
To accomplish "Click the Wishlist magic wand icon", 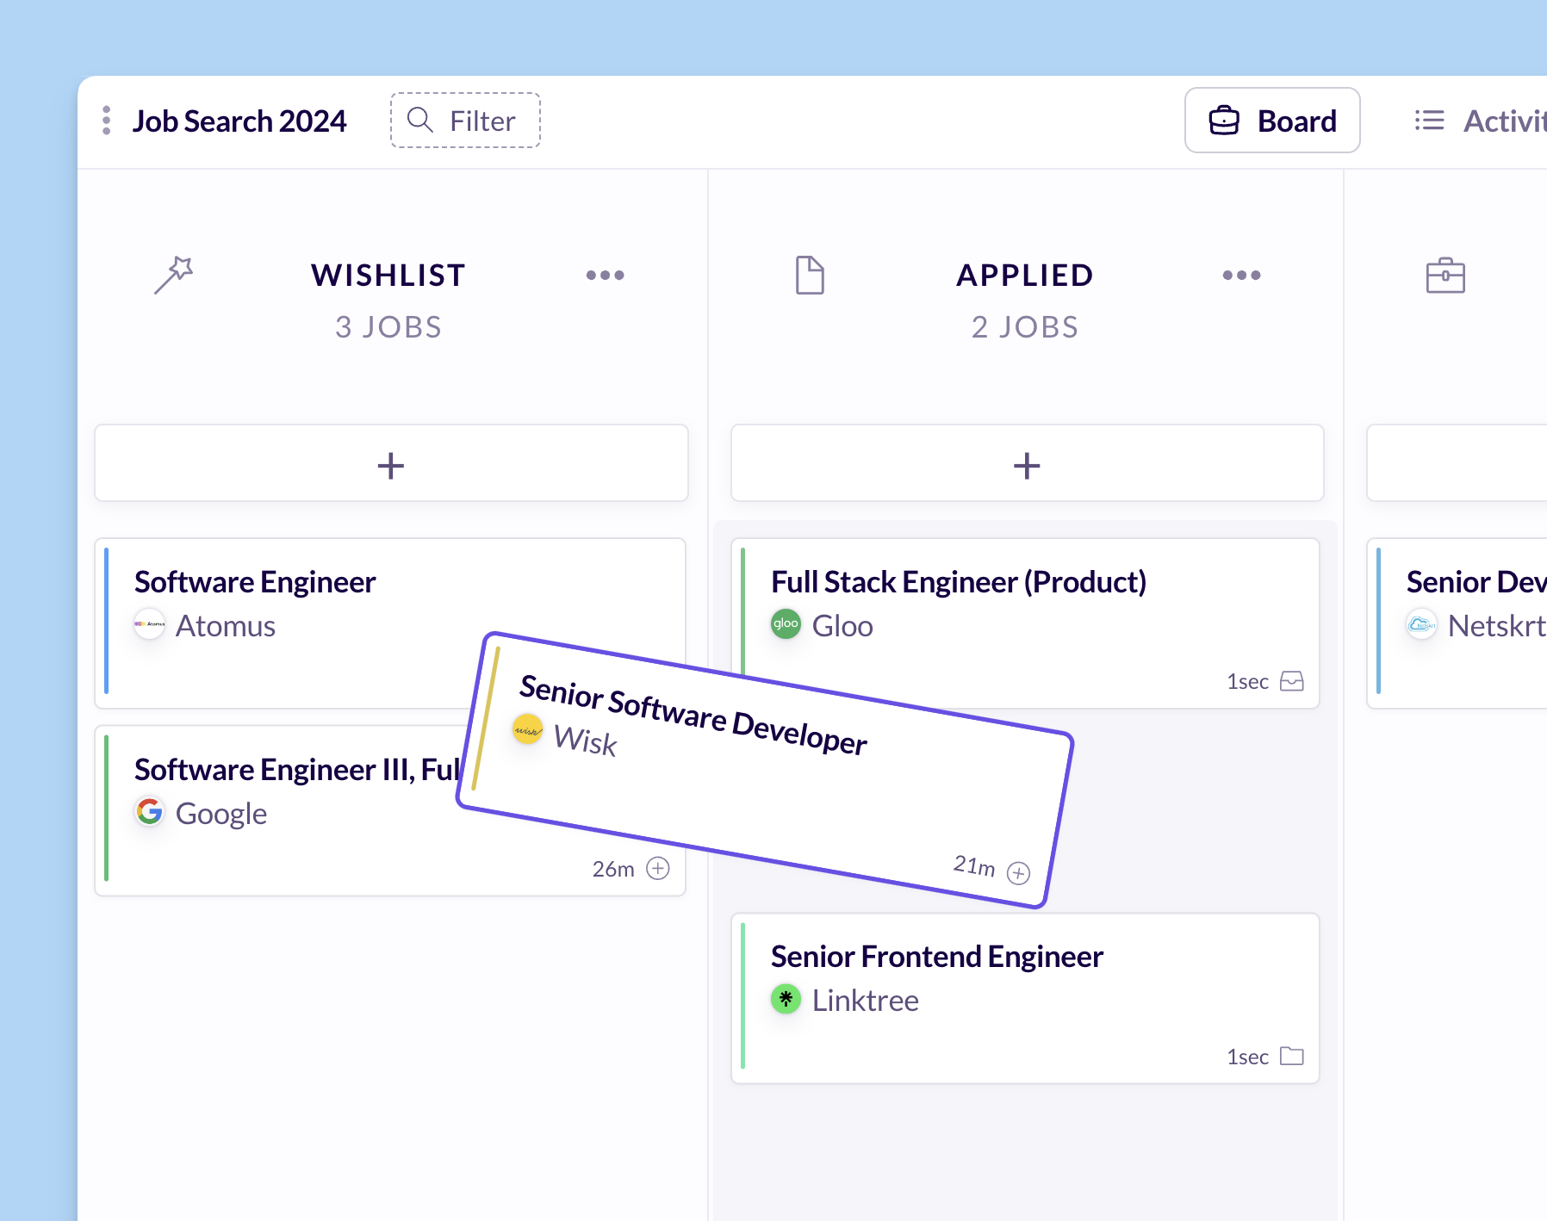I will point(173,275).
